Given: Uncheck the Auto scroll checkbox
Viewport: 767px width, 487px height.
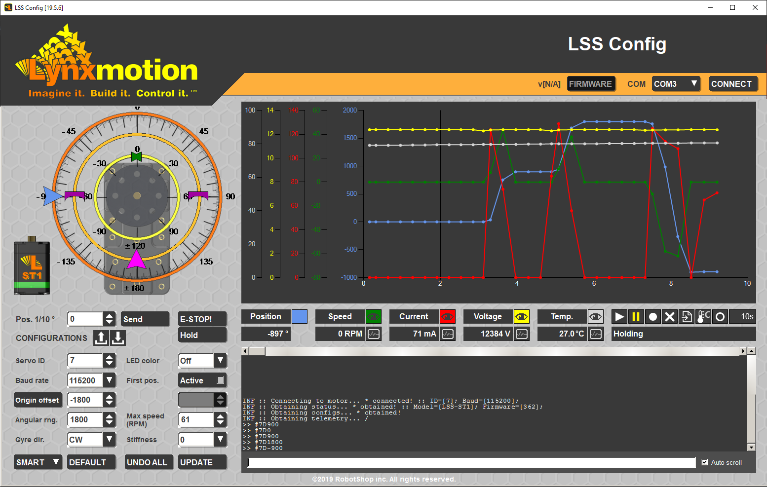Looking at the screenshot, I should tap(705, 462).
